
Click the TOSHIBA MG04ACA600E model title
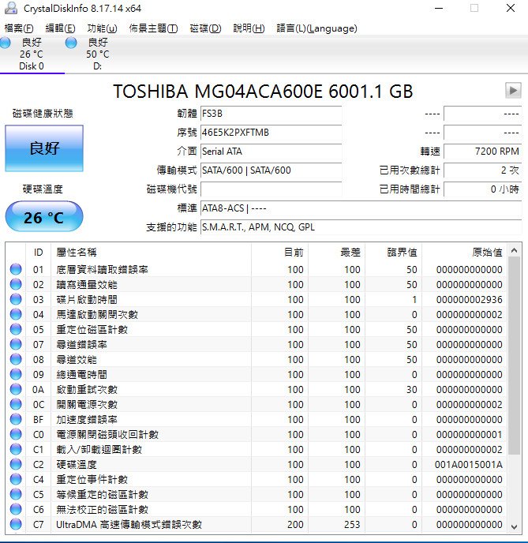tap(263, 92)
